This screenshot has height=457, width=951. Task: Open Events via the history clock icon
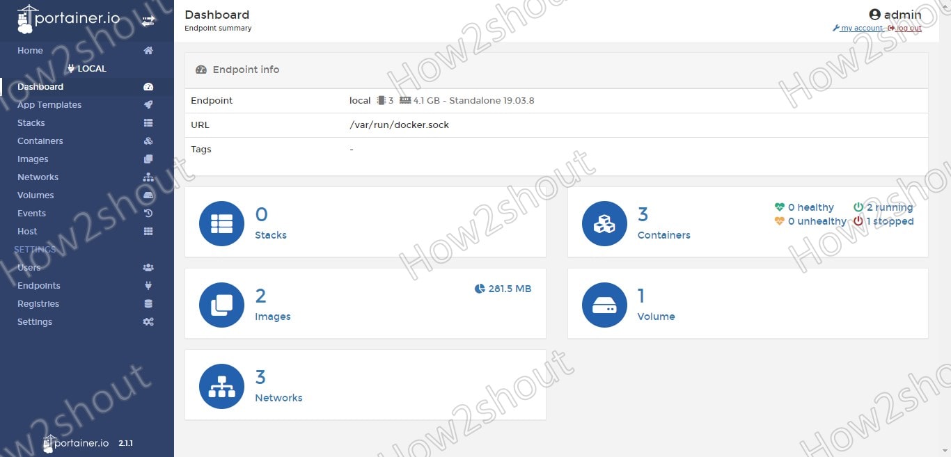[148, 213]
